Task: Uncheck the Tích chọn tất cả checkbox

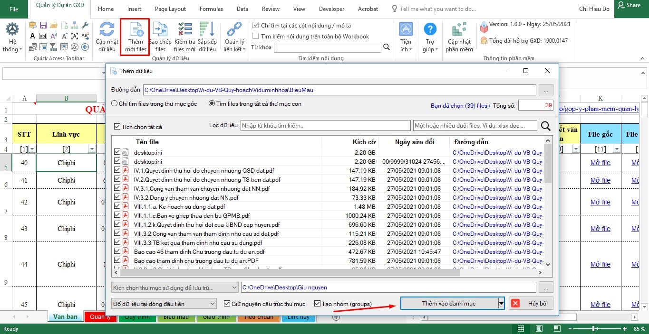Action: 117,127
